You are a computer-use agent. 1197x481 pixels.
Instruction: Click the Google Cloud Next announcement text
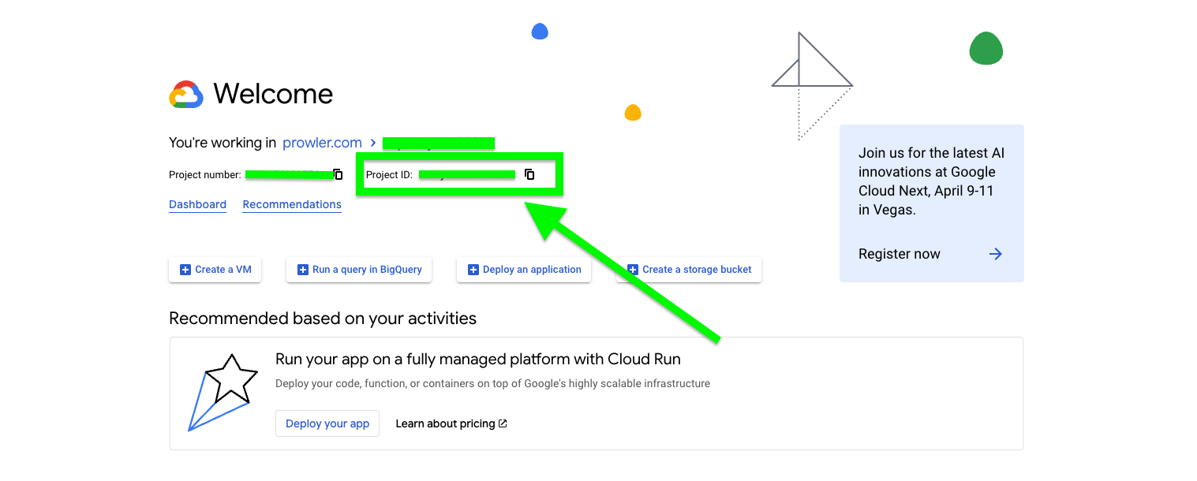point(931,181)
